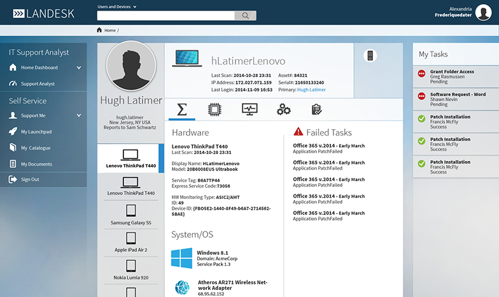Go to My Launchpad
The width and height of the screenshot is (499, 297).
(36, 132)
